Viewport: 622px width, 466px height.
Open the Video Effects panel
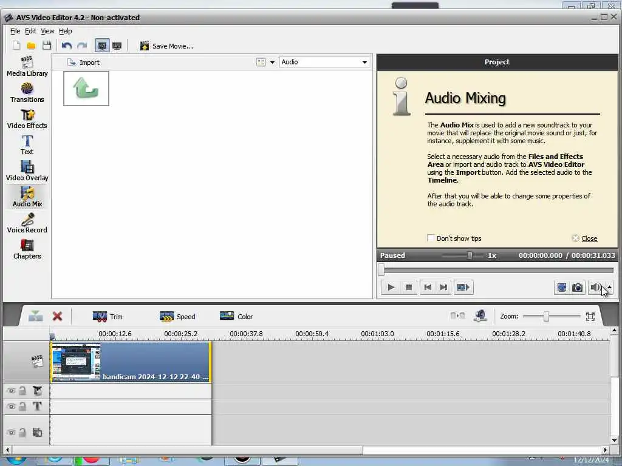tap(27, 118)
